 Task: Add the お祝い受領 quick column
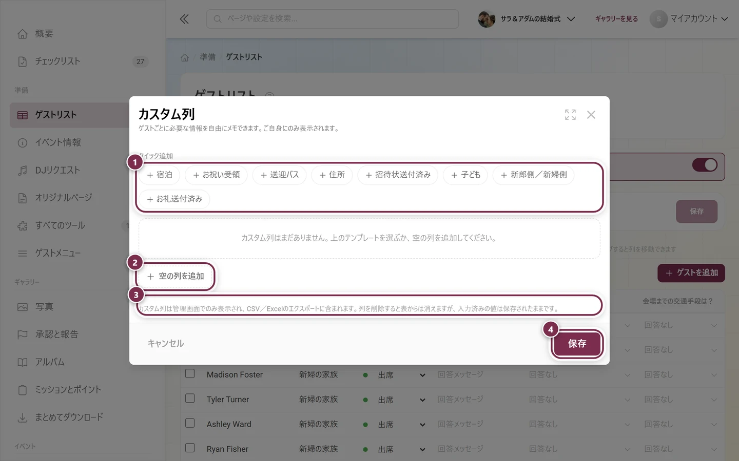click(x=216, y=175)
